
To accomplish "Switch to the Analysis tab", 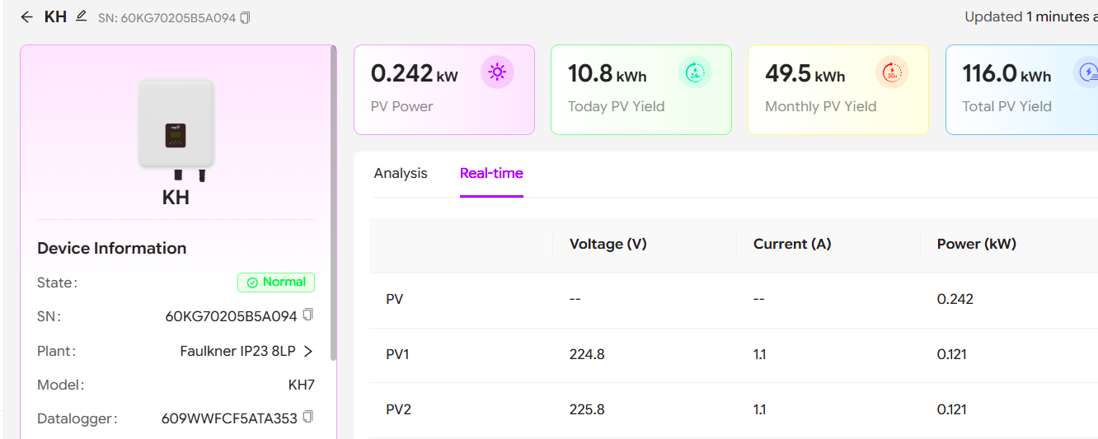I will (x=401, y=173).
